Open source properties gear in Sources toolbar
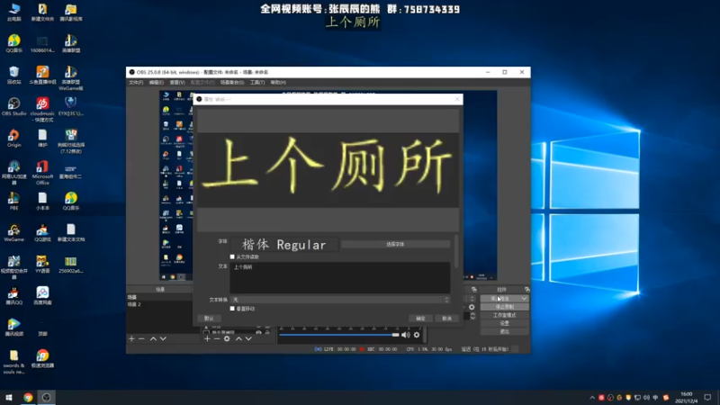The width and height of the screenshot is (720, 405). click(x=227, y=339)
